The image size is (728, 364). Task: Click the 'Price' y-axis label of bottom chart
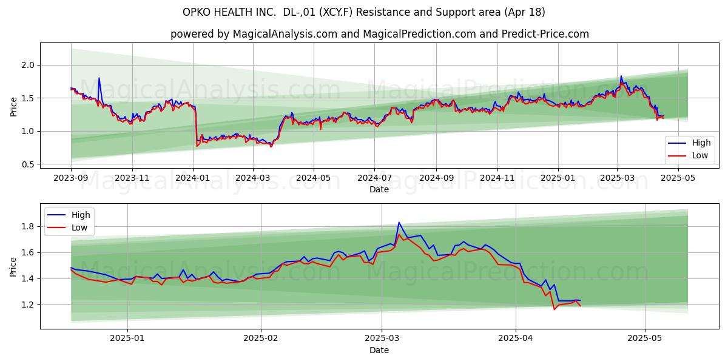point(13,266)
